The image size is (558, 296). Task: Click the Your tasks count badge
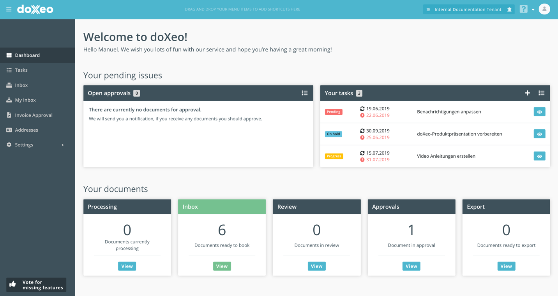pyautogui.click(x=359, y=93)
